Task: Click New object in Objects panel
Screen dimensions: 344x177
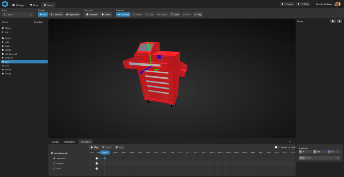Action: 39,22
